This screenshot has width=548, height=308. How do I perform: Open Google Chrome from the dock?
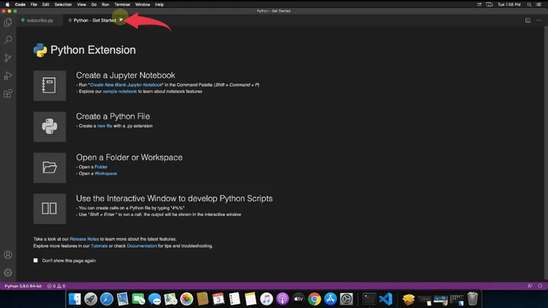314,299
